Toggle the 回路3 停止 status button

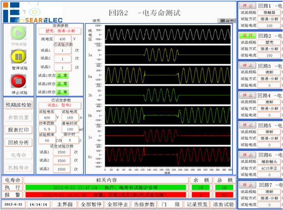point(246,66)
